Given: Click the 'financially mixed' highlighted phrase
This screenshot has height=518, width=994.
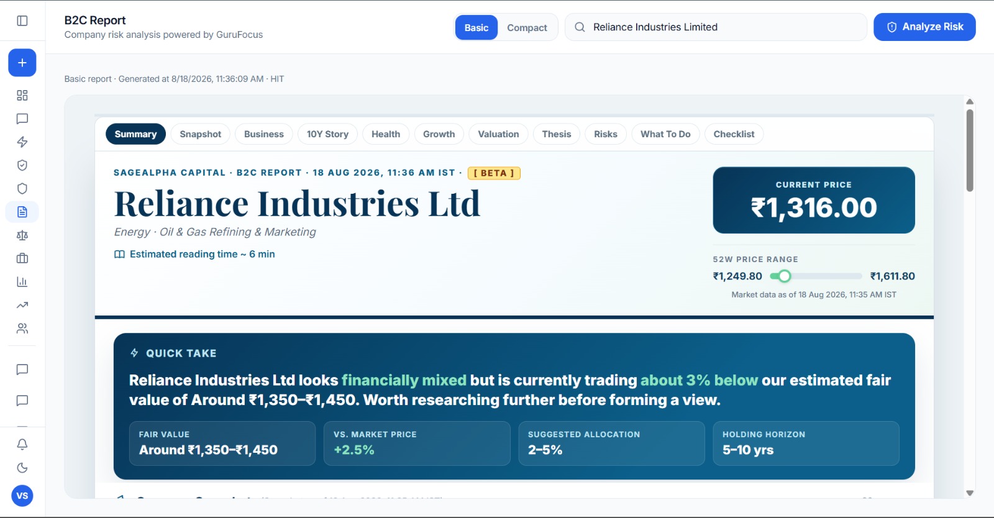Looking at the screenshot, I should point(404,380).
